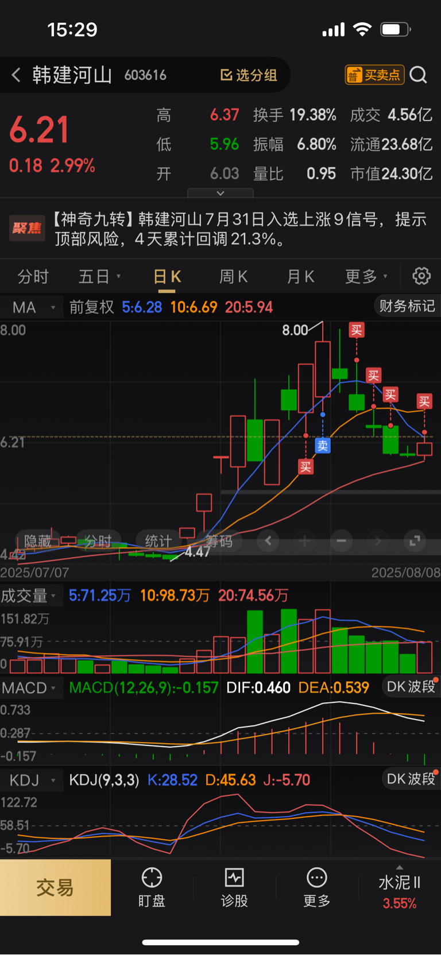Viewport: 441px width, 955px height.
Task: Open the search magnifier icon
Action: (419, 75)
